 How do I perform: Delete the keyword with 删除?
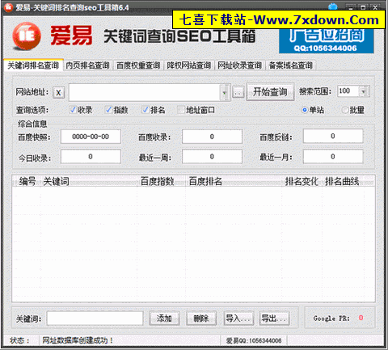(x=201, y=318)
